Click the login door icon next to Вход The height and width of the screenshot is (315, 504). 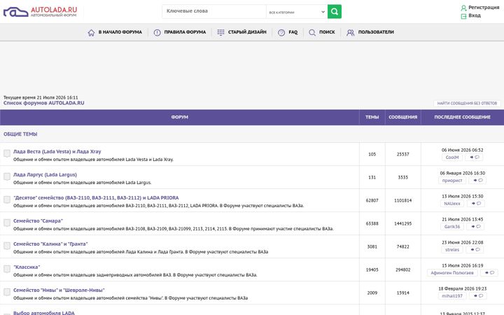[463, 16]
